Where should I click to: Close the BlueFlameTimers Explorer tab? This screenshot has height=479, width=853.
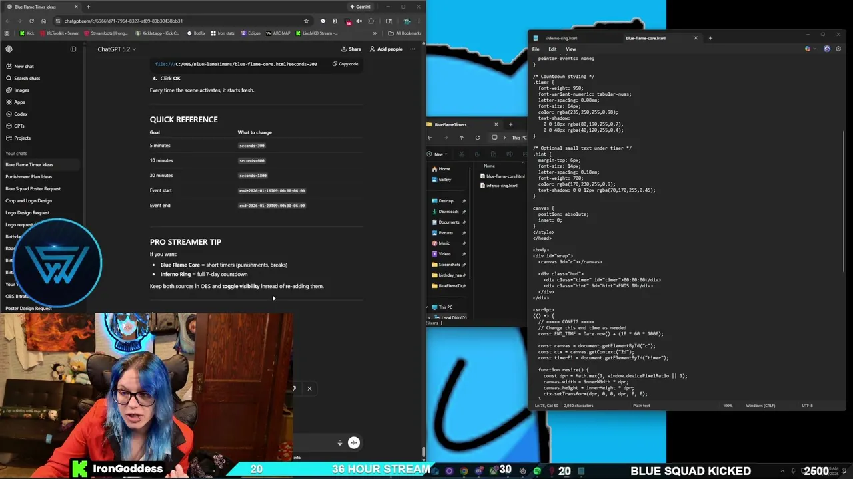(496, 124)
